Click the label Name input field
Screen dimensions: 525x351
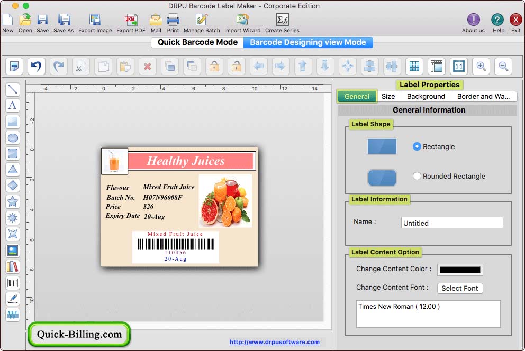click(x=452, y=223)
